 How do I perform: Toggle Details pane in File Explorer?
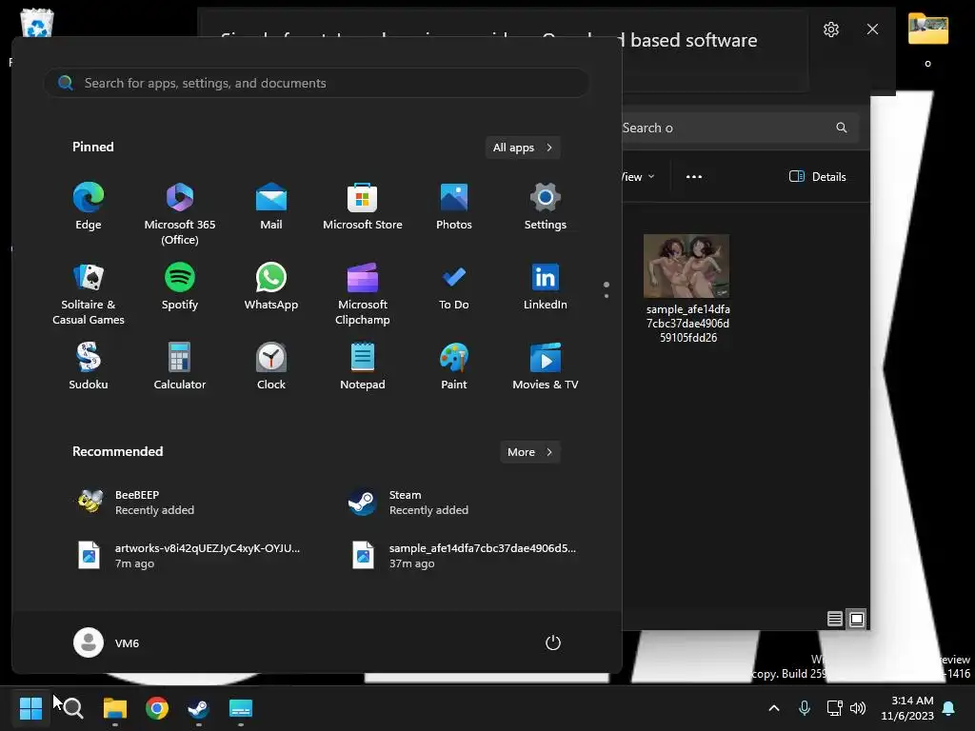(817, 176)
